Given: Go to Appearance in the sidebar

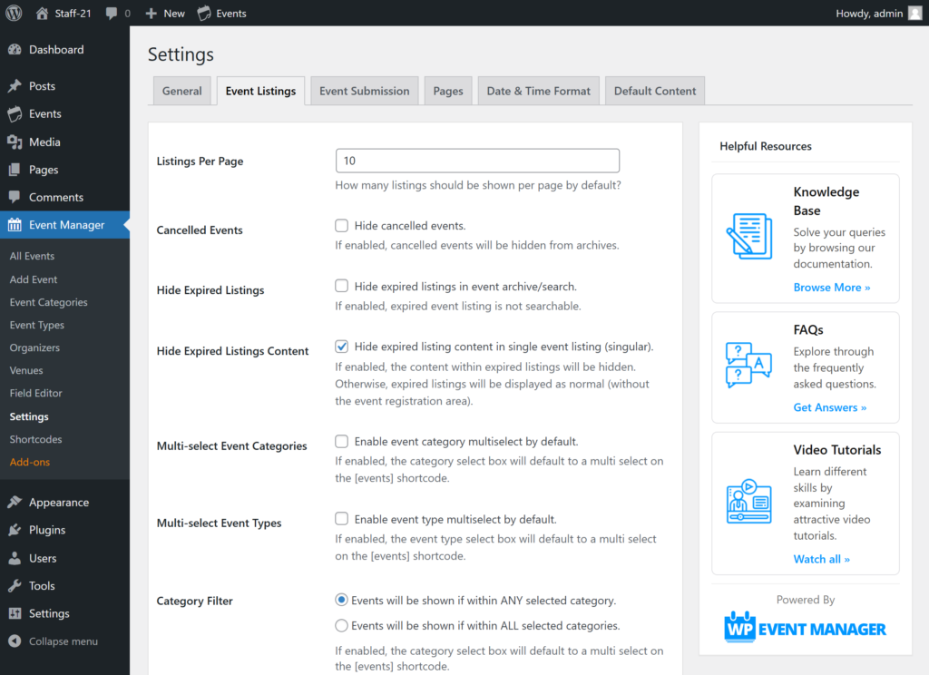Looking at the screenshot, I should (x=58, y=503).
